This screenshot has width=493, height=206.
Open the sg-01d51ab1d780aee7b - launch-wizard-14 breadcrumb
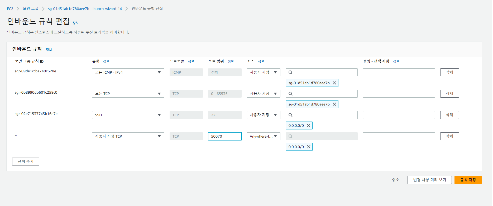(x=85, y=9)
